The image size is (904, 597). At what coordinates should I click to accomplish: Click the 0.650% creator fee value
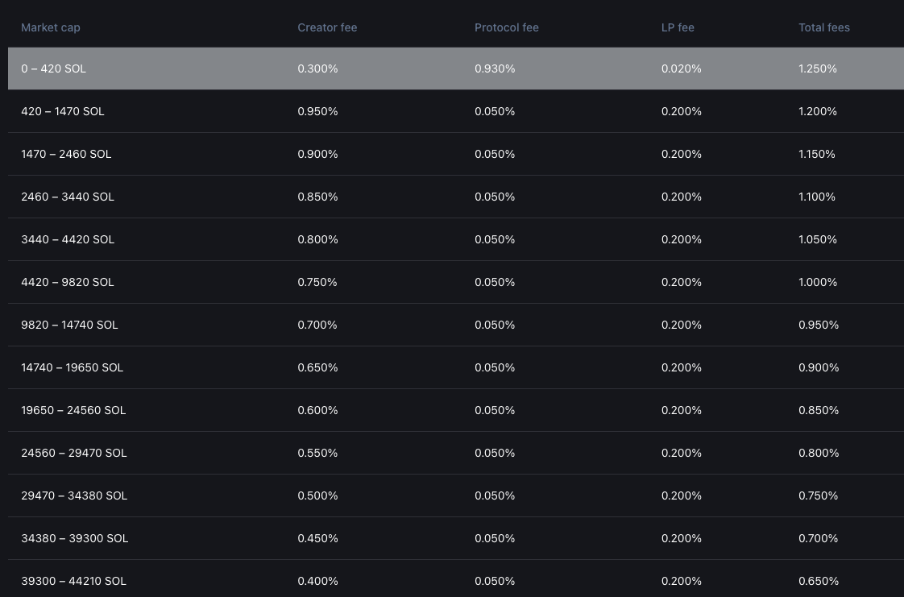tap(317, 367)
